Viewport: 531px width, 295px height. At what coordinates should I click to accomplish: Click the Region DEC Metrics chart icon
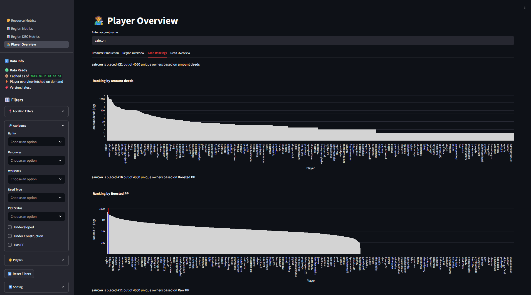pos(8,37)
